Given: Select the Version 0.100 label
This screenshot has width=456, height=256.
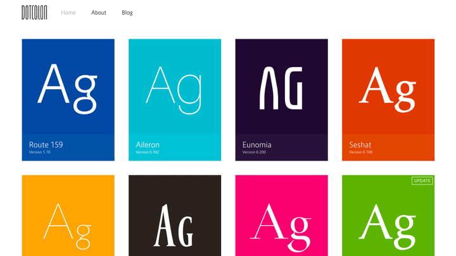Looking at the screenshot, I should [x=360, y=152].
